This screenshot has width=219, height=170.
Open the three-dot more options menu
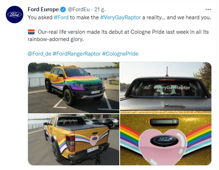(x=208, y=9)
